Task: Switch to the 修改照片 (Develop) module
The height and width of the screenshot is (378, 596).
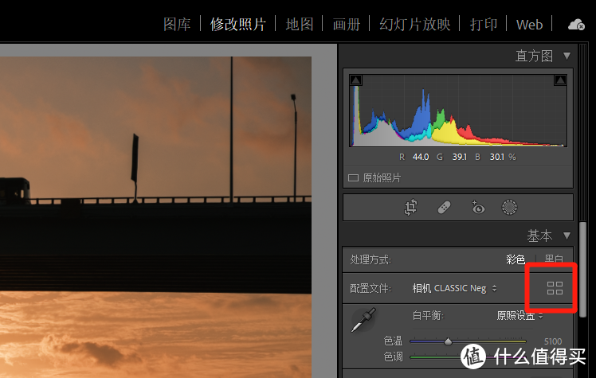Action: point(238,25)
